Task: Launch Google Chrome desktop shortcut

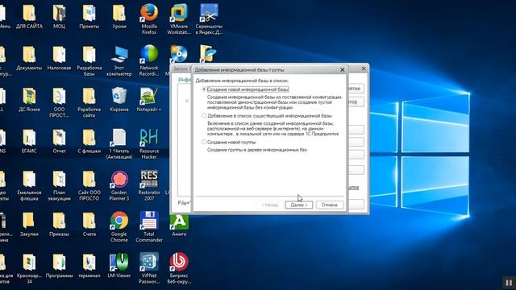Action: (119, 221)
